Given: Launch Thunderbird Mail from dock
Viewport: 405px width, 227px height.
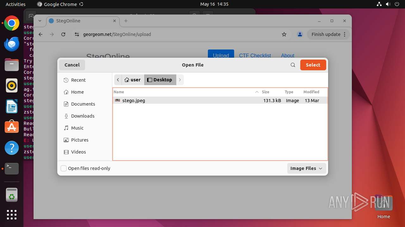Looking at the screenshot, I should pos(12,44).
